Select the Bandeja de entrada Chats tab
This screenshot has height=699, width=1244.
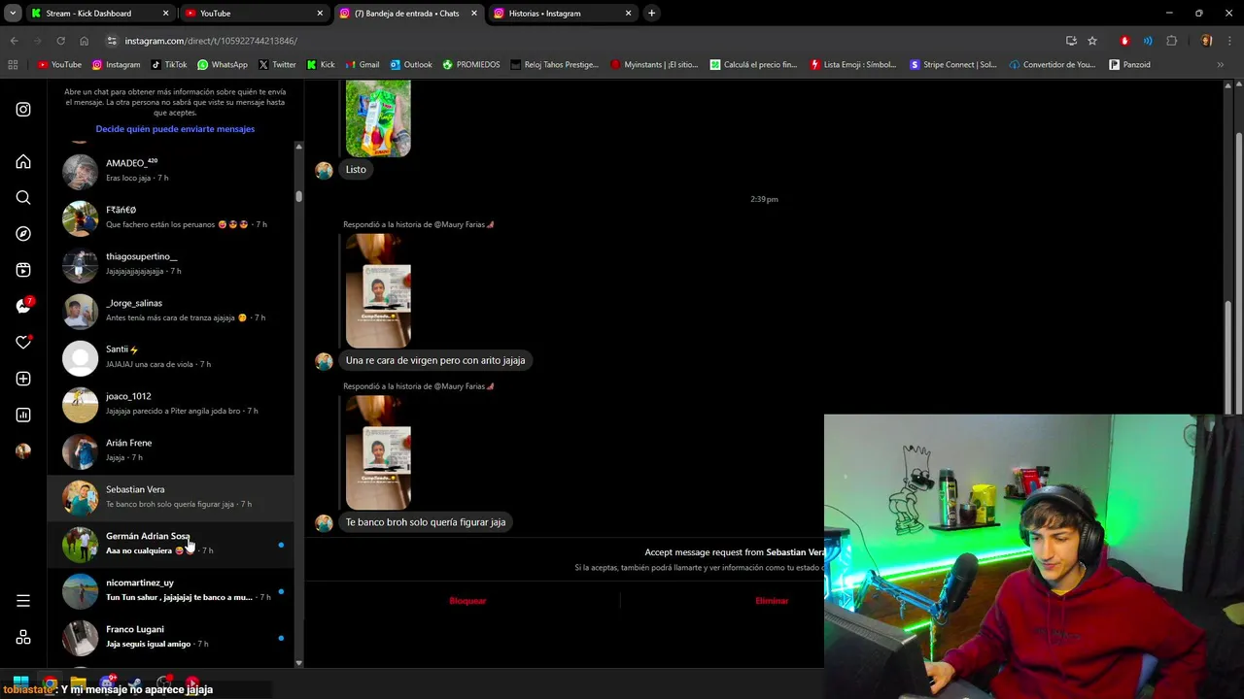(409, 14)
